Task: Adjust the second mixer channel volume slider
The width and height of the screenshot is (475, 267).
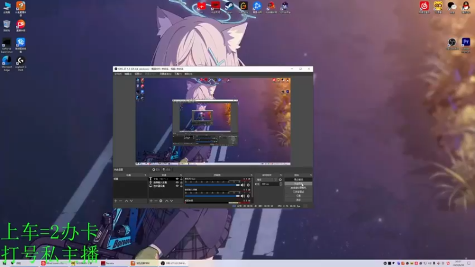Action: pyautogui.click(x=212, y=196)
